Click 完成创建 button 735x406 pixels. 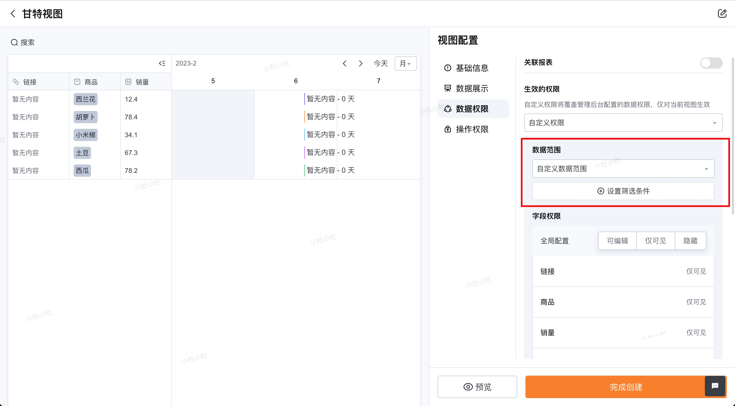coord(626,387)
